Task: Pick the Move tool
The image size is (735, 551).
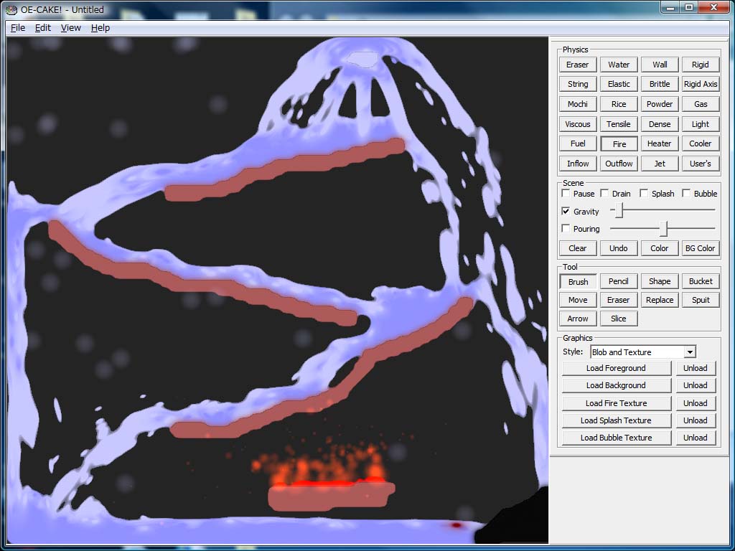Action: pyautogui.click(x=578, y=300)
